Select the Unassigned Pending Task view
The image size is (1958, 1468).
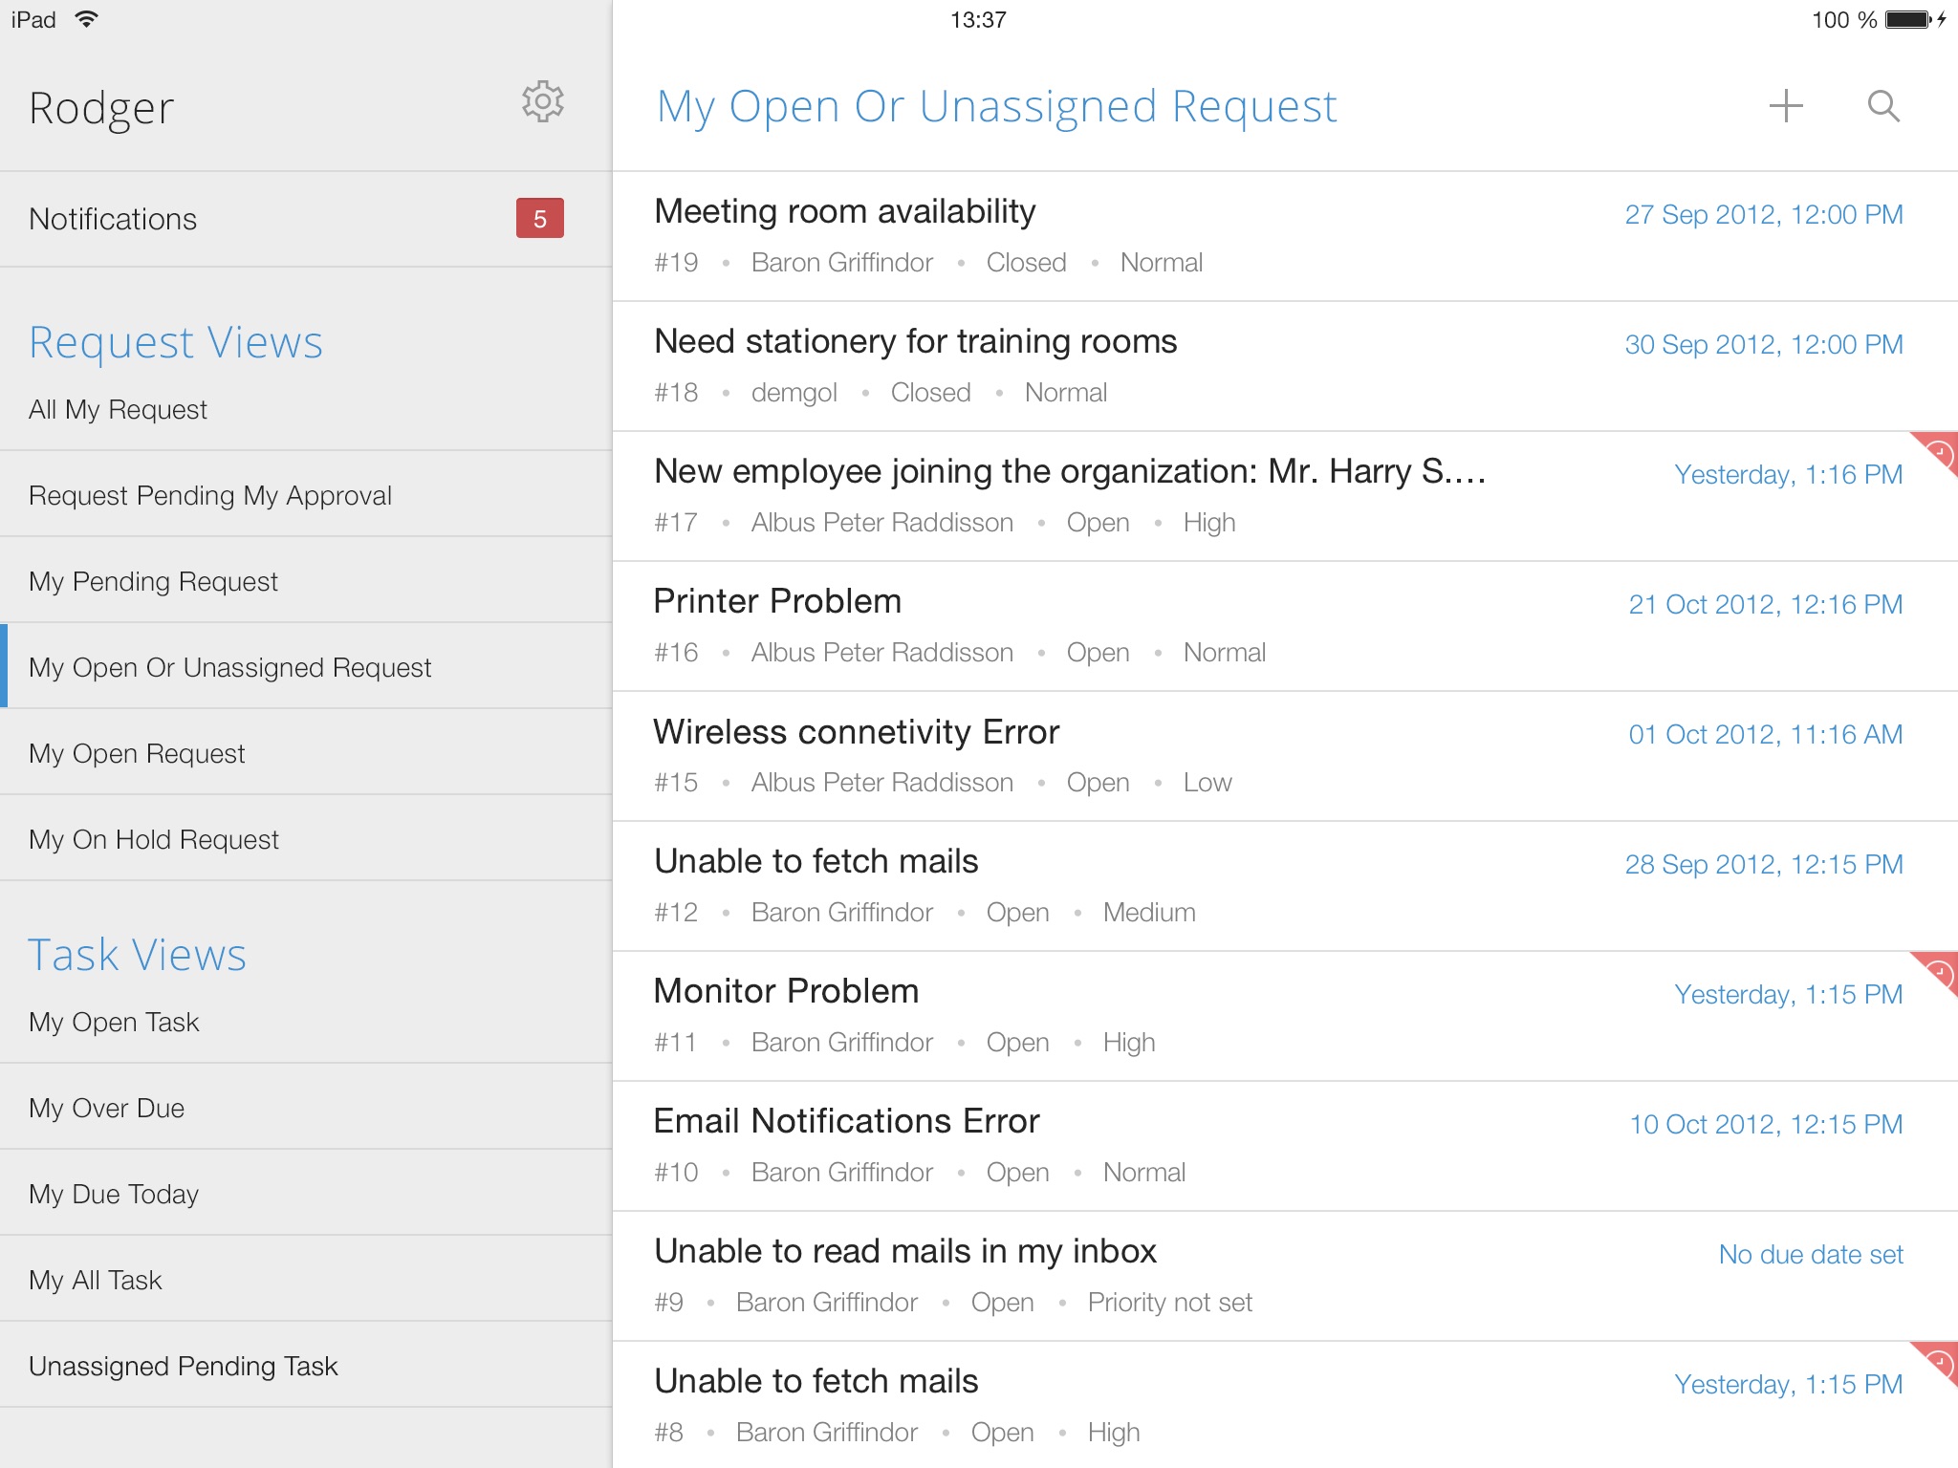tap(306, 1366)
